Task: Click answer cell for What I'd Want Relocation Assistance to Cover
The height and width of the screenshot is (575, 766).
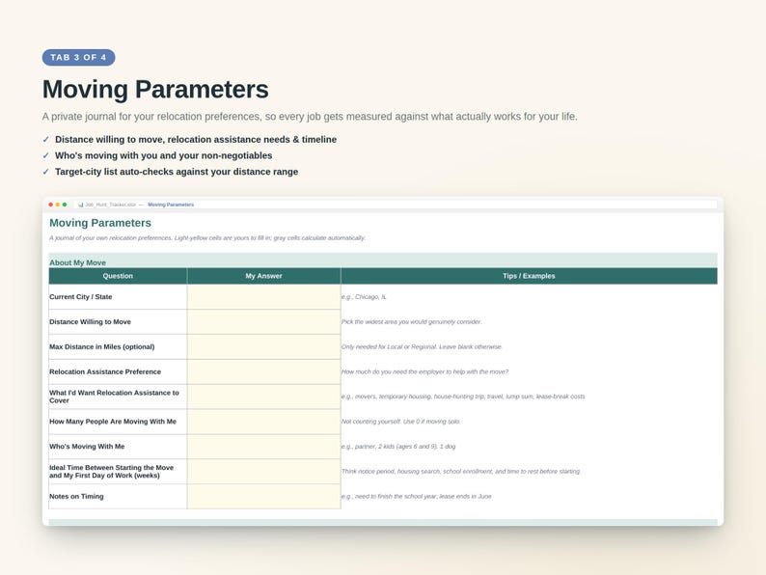Action: [x=263, y=397]
